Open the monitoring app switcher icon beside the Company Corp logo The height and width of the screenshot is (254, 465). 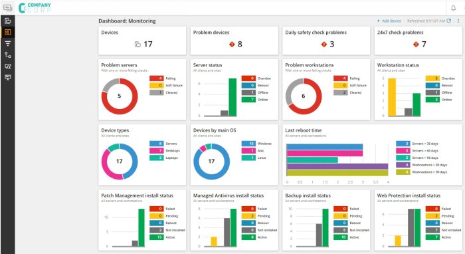pyautogui.click(x=8, y=8)
